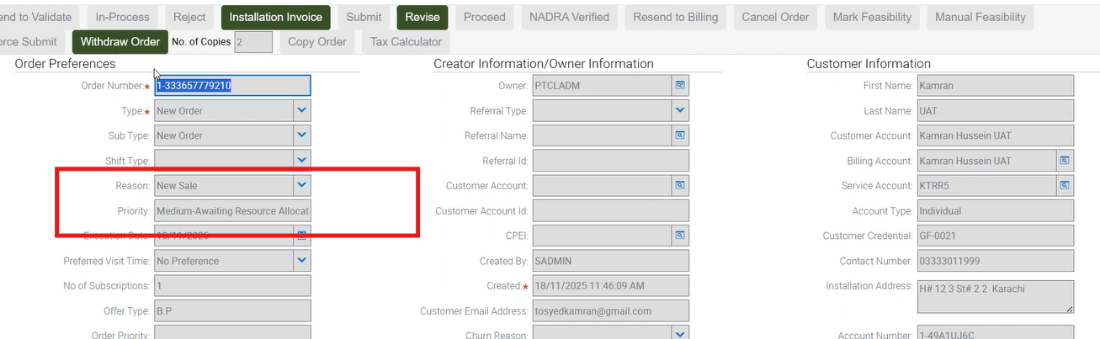Image resolution: width=1100 pixels, height=339 pixels.
Task: Click the Installation Invoice button
Action: (x=276, y=17)
